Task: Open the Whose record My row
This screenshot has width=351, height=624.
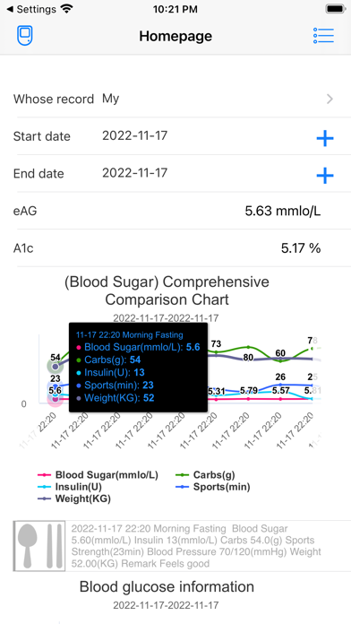Action: [x=175, y=99]
